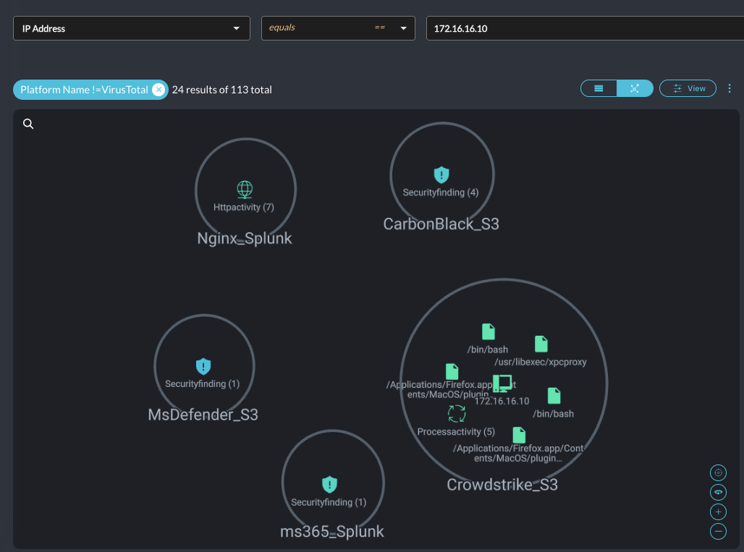Select the 172.16.16.10 computer node icon

click(502, 383)
